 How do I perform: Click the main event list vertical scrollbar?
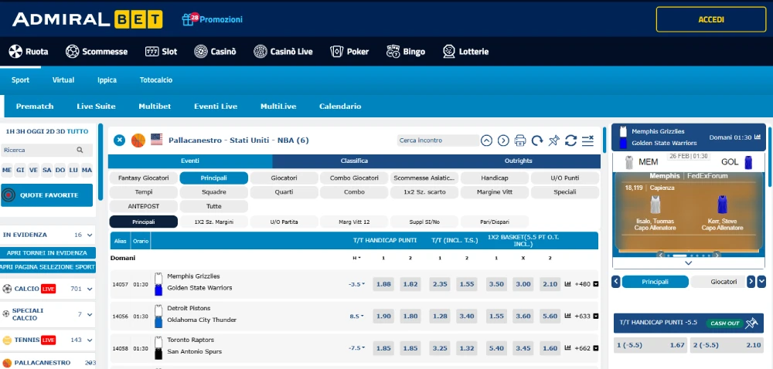(605, 139)
